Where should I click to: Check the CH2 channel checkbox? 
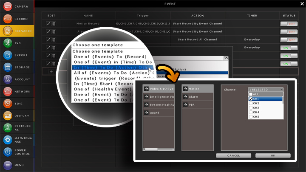(x=251, y=103)
